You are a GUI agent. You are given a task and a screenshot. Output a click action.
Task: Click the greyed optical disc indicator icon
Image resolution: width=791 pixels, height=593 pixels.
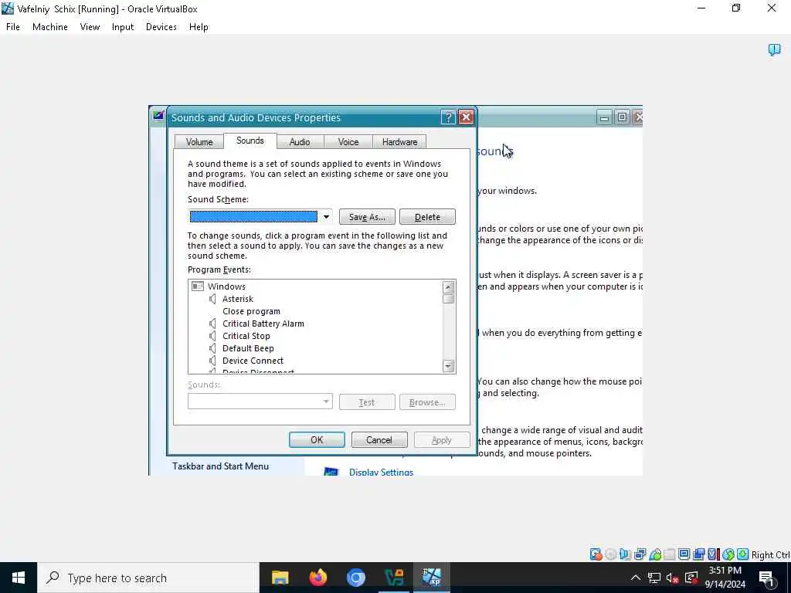pyautogui.click(x=610, y=554)
